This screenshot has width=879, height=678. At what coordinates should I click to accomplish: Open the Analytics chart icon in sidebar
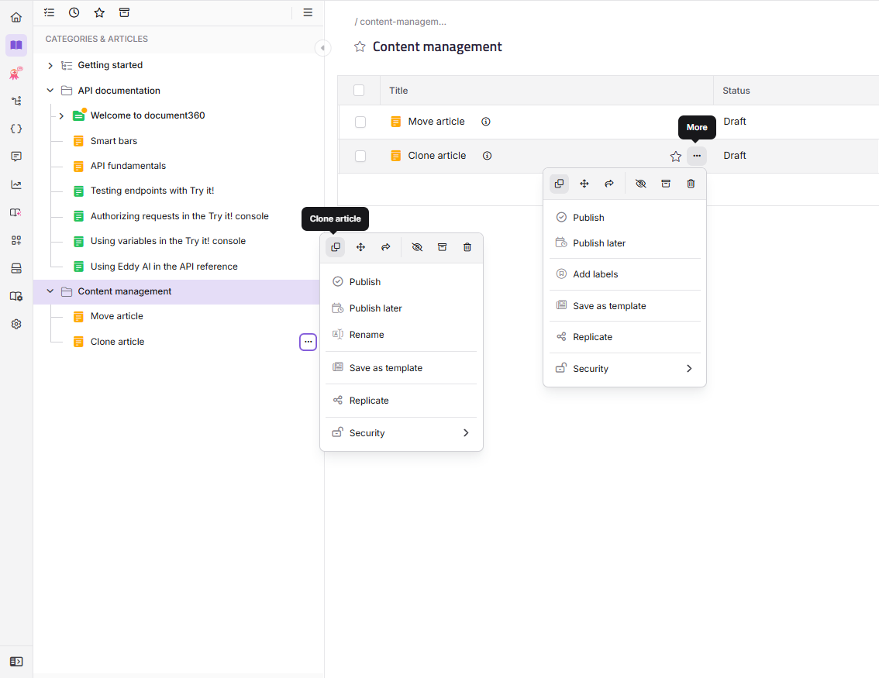tap(16, 184)
